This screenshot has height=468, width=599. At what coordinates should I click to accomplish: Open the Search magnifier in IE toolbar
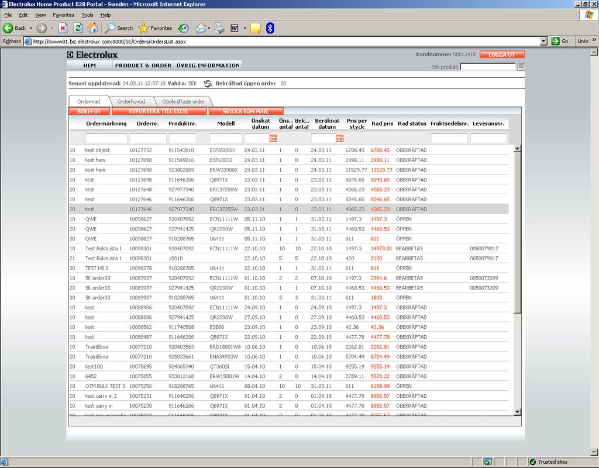111,28
